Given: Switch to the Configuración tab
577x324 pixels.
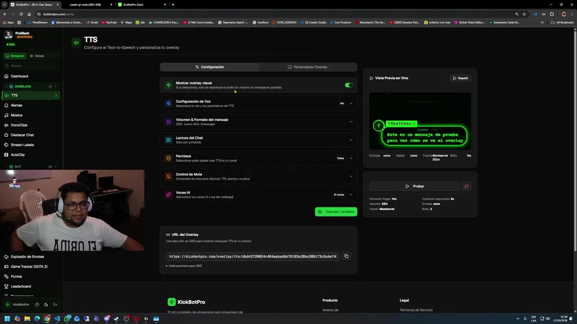Looking at the screenshot, I should tap(209, 67).
